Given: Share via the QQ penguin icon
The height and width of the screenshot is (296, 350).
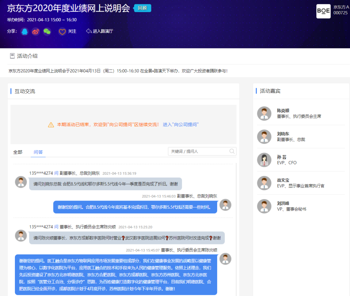Looking at the screenshot, I should tap(25, 31).
